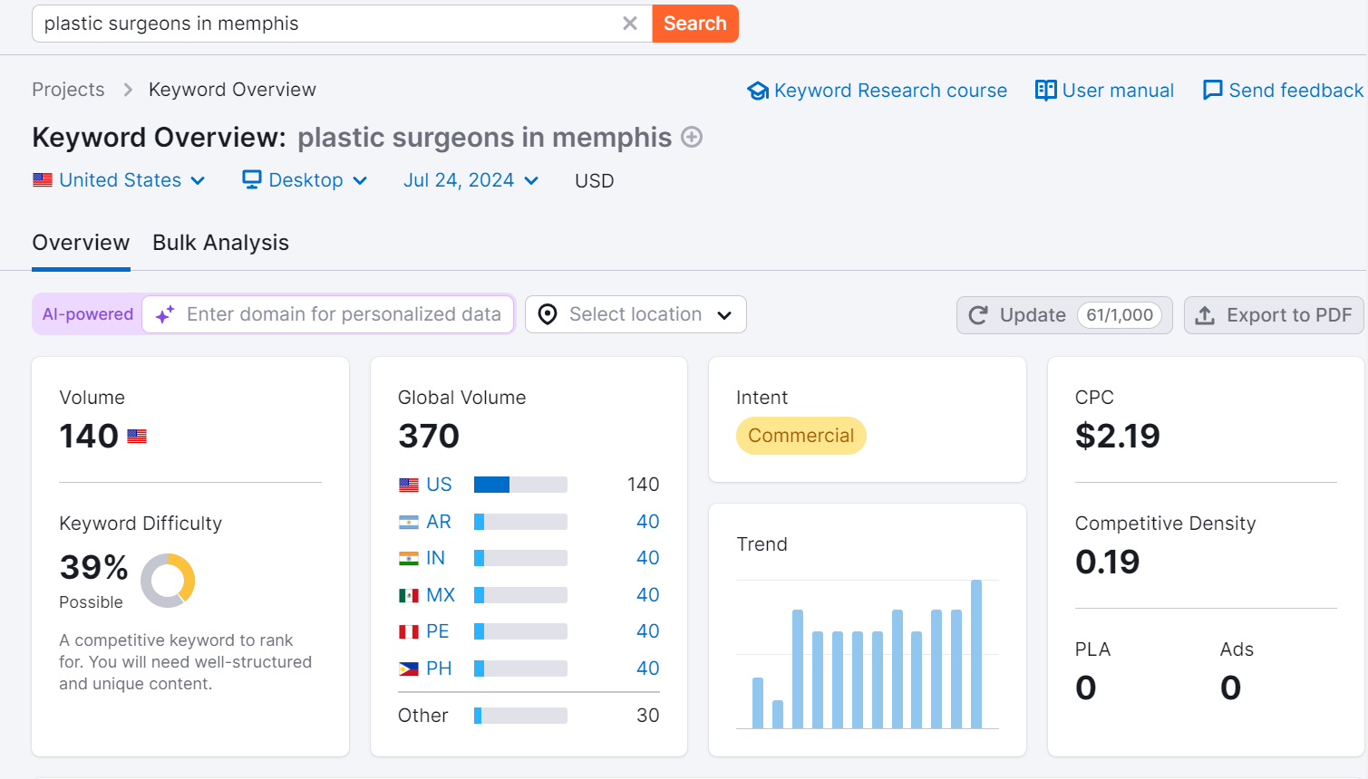Open the Desktop device dropdown
This screenshot has width=1368, height=779.
coord(305,180)
